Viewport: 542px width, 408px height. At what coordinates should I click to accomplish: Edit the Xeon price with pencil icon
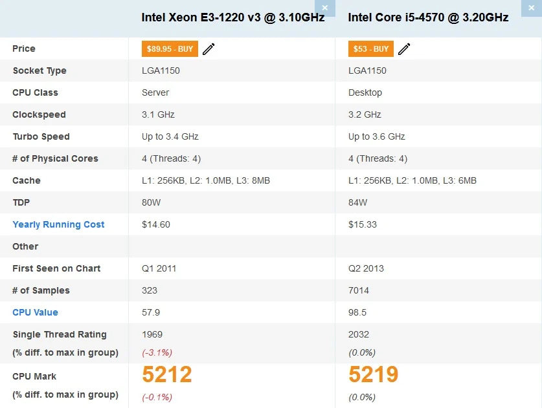(x=209, y=49)
